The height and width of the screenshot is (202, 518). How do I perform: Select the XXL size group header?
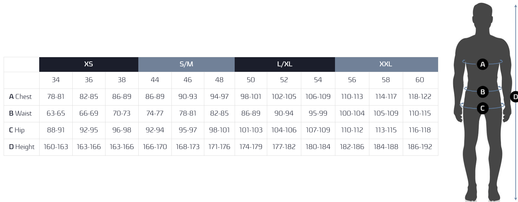point(386,64)
